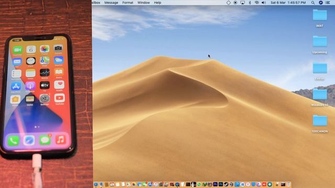Open Adobe Premiere Pro from the Dock
This screenshot has width=335, height=188.
[x=215, y=184]
